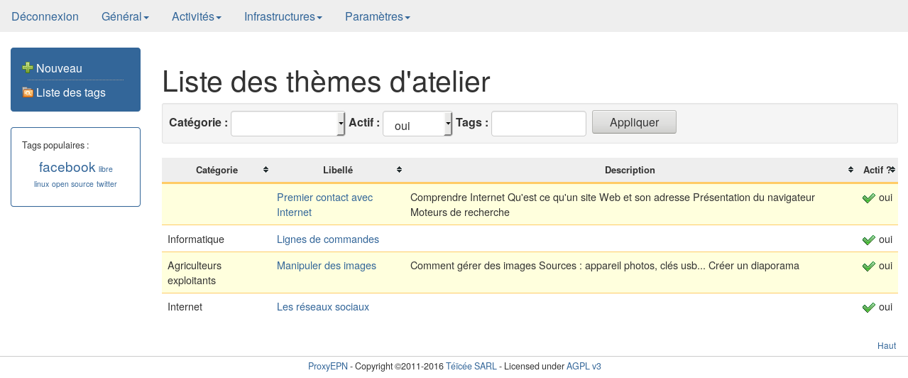Viewport: 908px width, 378px height.
Task: Open the Catégorie filter dropdown
Action: [x=288, y=124]
